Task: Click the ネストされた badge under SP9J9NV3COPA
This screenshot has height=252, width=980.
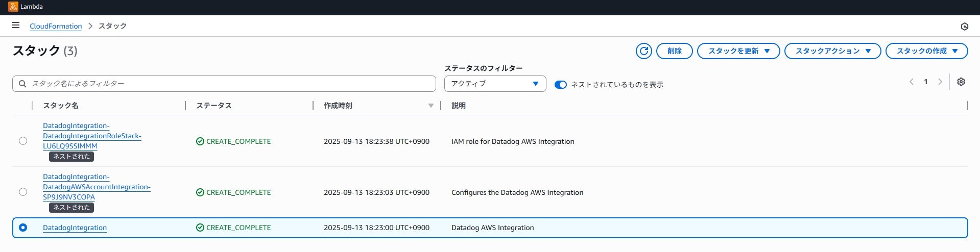Action: pos(71,208)
